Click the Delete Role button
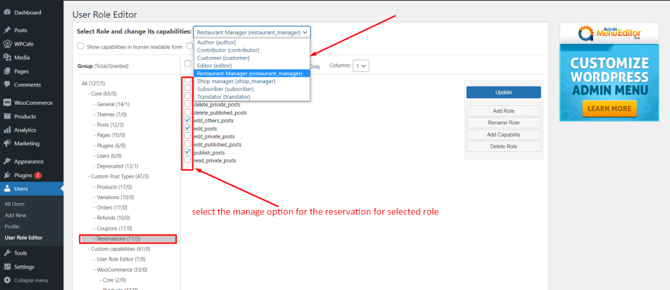This screenshot has width=670, height=290. pos(503,146)
